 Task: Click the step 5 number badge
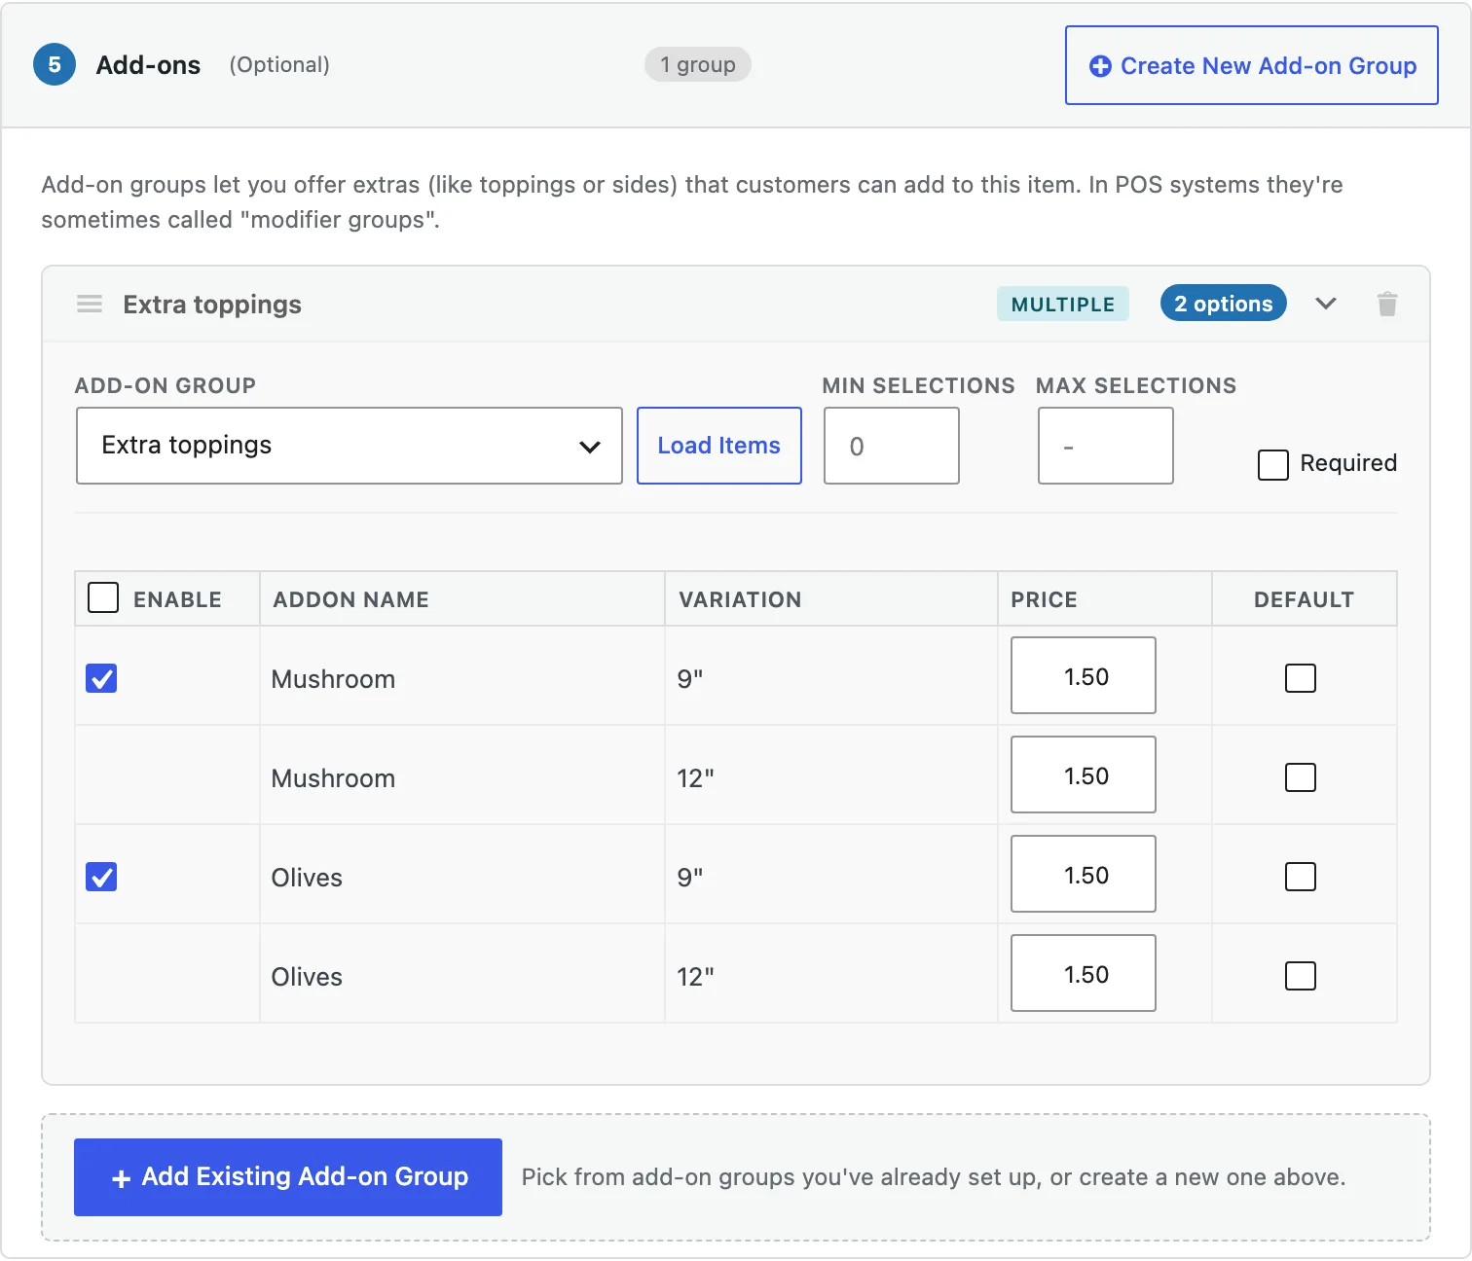pyautogui.click(x=55, y=64)
